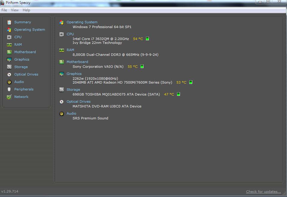
Task: Select Network in the sidebar
Action: tap(22, 97)
